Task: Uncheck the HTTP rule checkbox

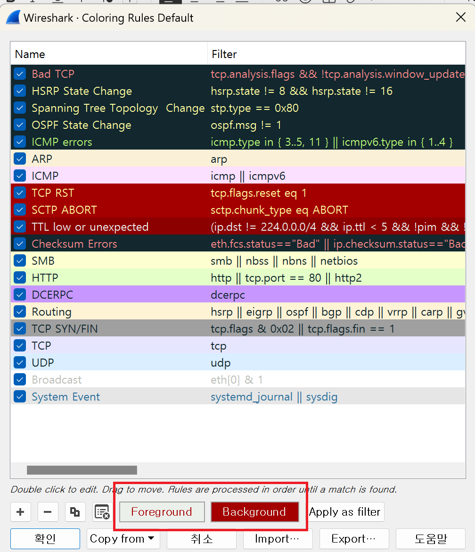Action: point(20,278)
